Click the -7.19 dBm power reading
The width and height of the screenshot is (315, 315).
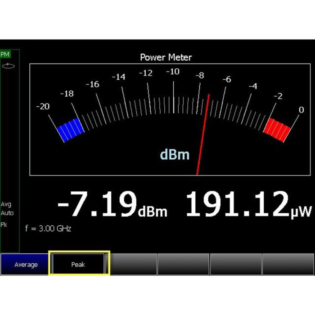coord(112,205)
